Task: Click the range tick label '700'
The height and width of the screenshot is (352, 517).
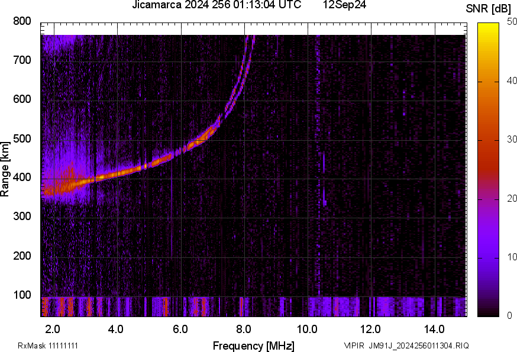Action: tap(22, 60)
